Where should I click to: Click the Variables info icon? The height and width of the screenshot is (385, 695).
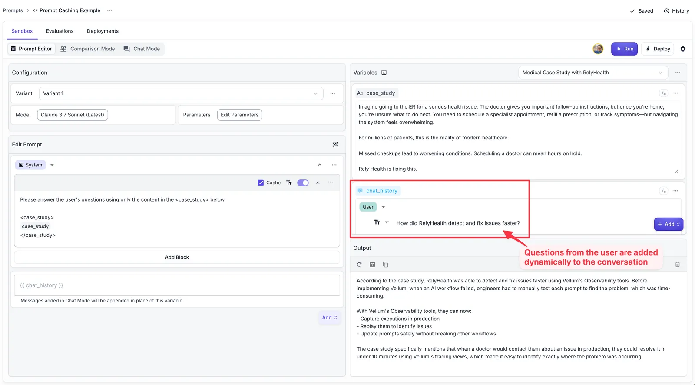[384, 73]
